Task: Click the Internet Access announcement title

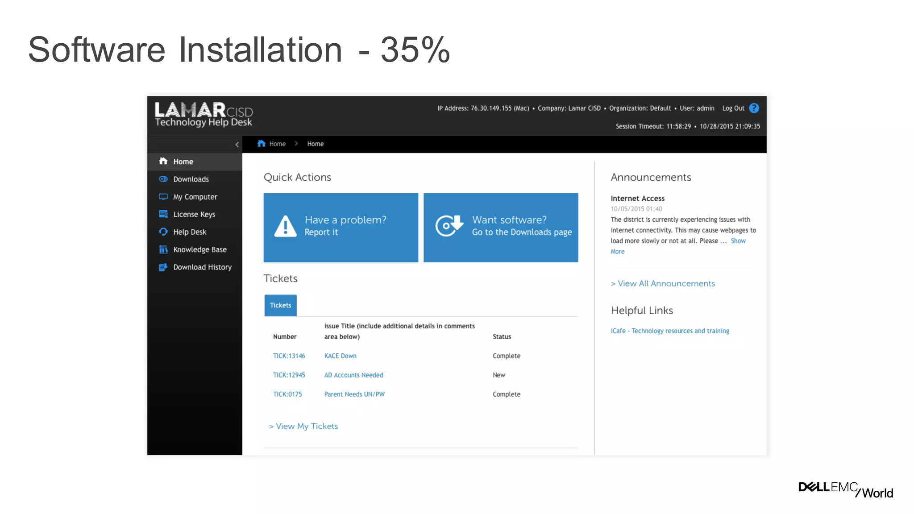Action: (x=637, y=198)
